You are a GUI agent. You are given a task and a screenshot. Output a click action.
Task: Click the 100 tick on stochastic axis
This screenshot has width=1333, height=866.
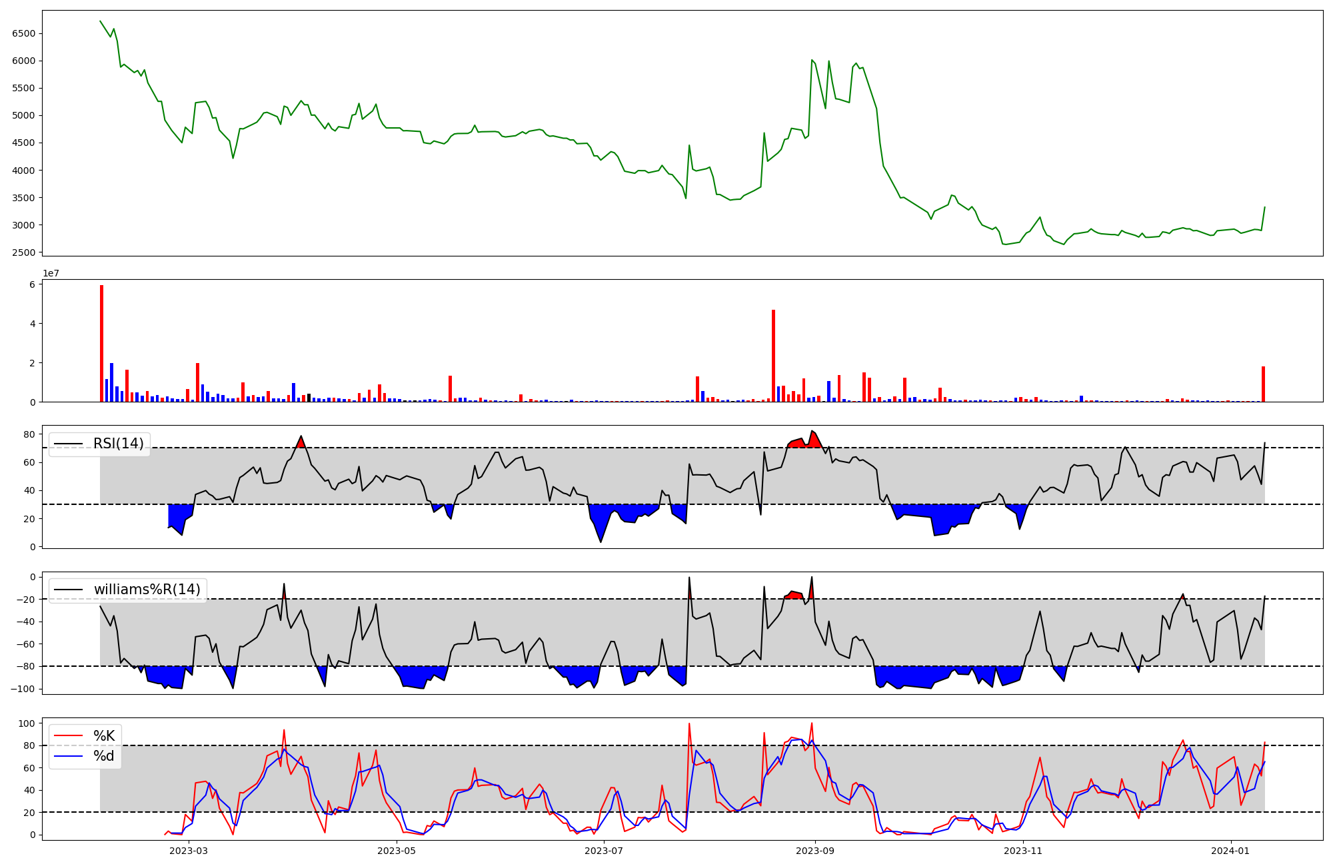[x=27, y=723]
